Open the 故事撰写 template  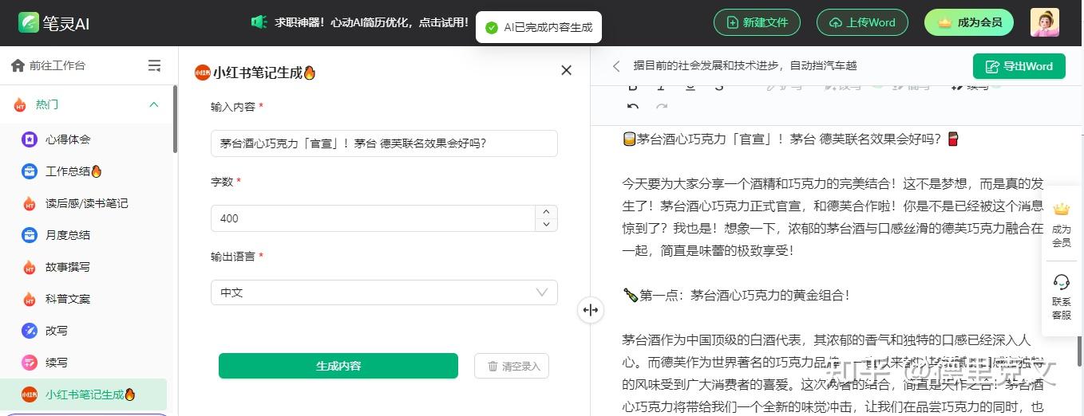click(x=56, y=267)
